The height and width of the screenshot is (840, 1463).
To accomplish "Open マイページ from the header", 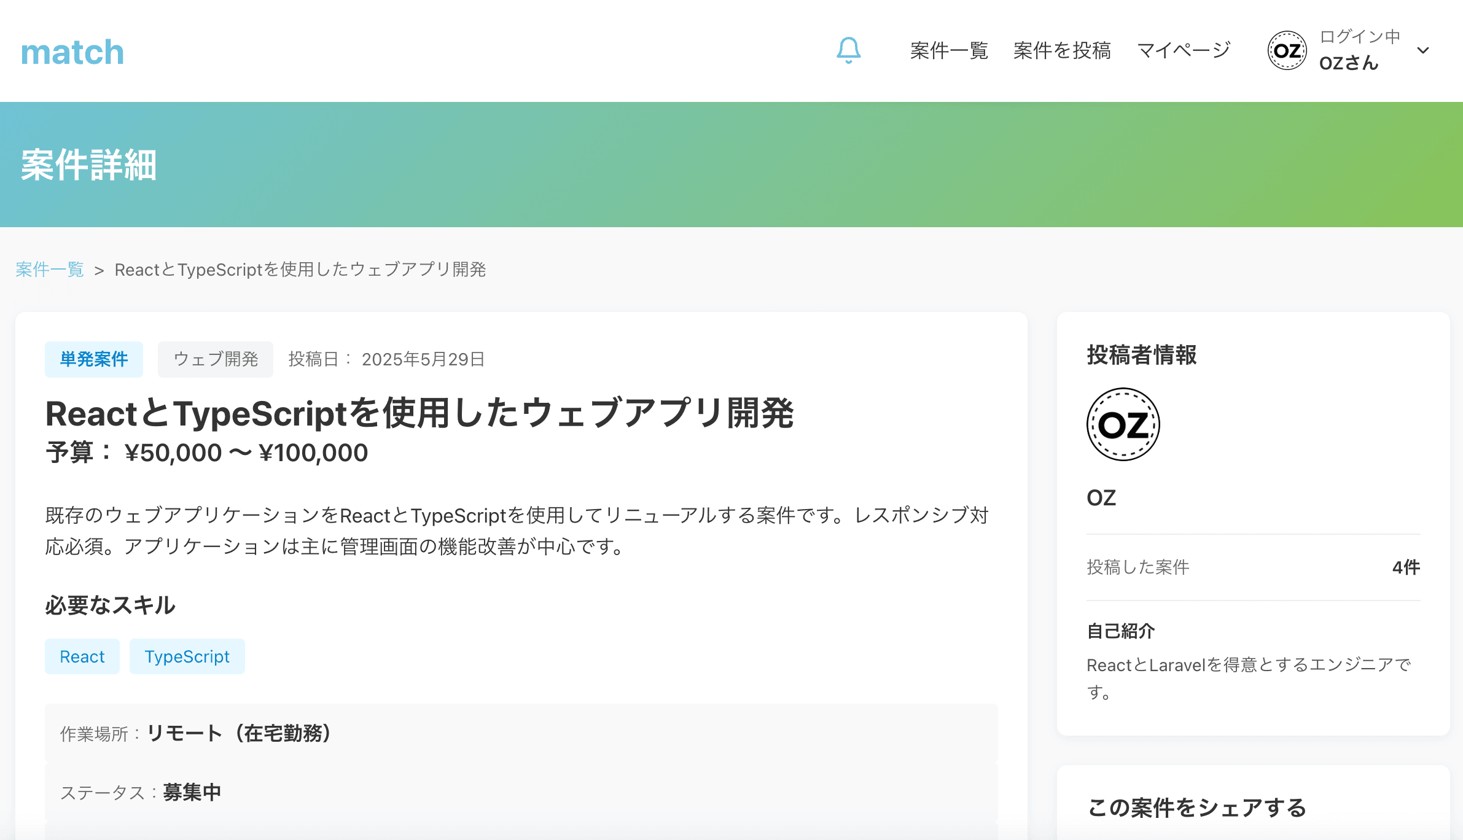I will tap(1184, 50).
